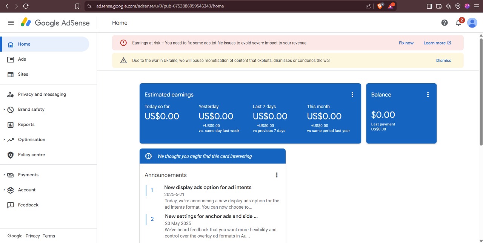This screenshot has height=243, width=483.
Task: Click Fix now in earnings alert
Action: pos(406,43)
